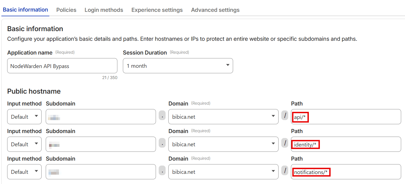Open Input method dropdown for identity path row

tap(24, 144)
